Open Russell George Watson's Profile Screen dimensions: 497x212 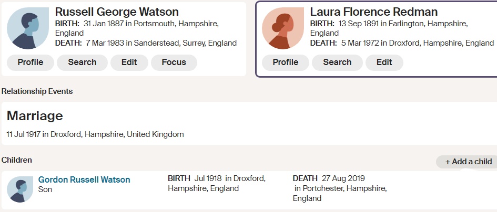tap(31, 62)
